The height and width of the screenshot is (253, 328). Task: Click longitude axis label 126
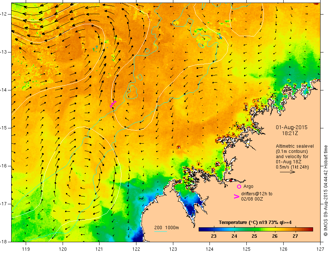[283, 249]
